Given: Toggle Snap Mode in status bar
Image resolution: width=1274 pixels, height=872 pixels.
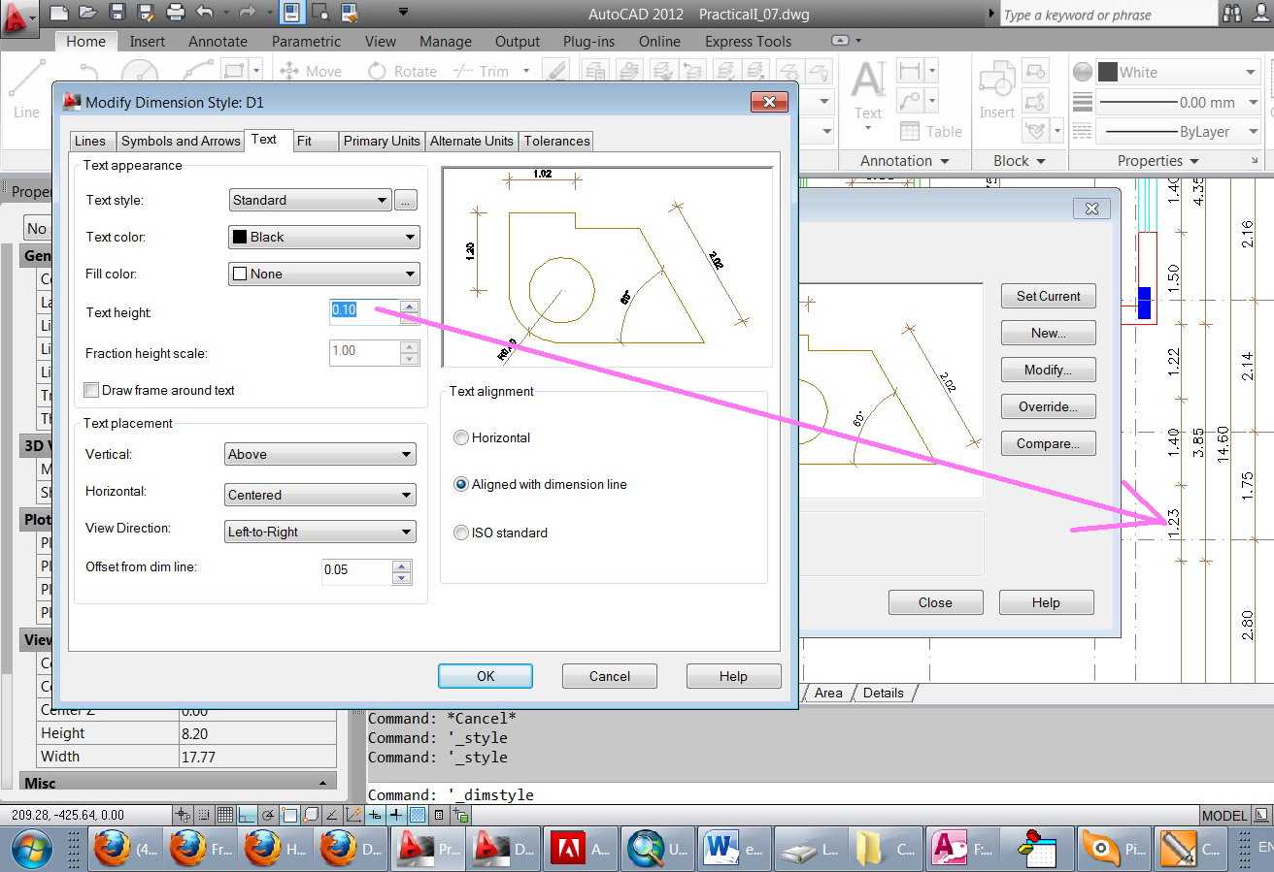Looking at the screenshot, I should click(203, 815).
